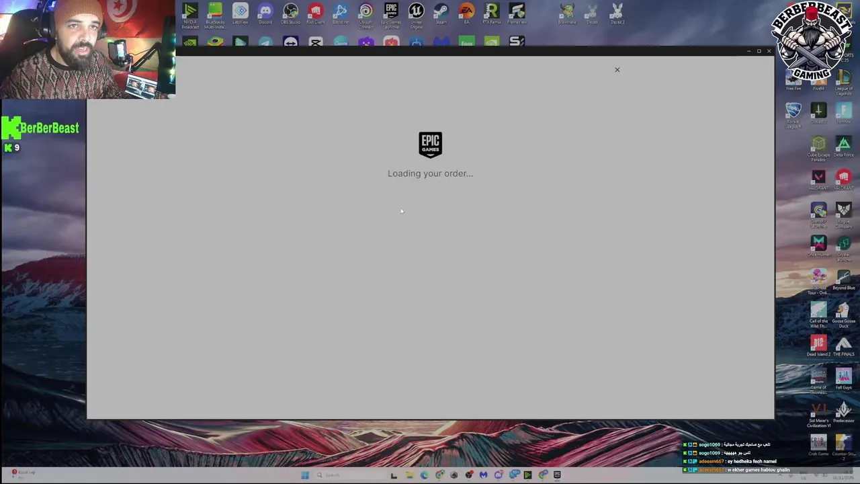Switch to Epic Games Launcher taskbar icon
The height and width of the screenshot is (484, 860).
coord(557,475)
